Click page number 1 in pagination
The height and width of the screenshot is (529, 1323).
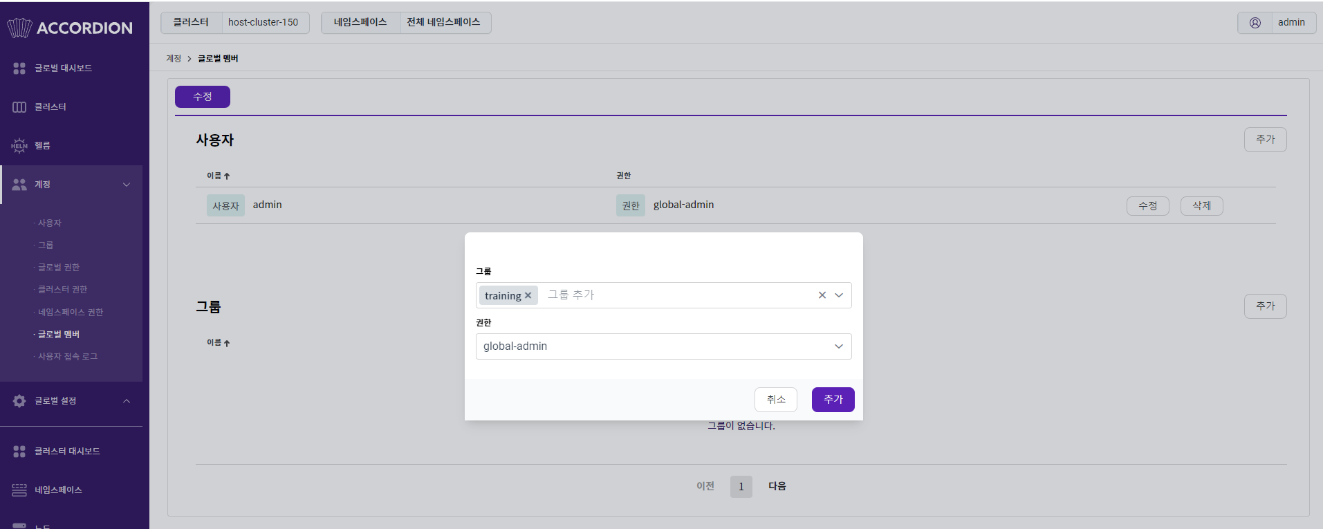tap(741, 487)
